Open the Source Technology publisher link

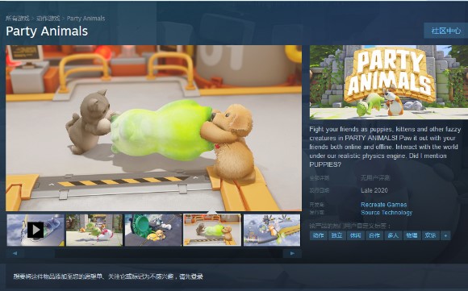[387, 213]
